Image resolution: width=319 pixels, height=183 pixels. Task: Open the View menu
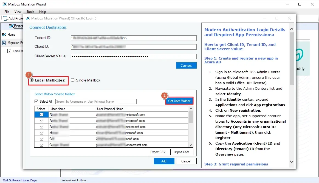click(18, 12)
